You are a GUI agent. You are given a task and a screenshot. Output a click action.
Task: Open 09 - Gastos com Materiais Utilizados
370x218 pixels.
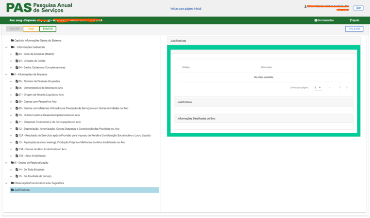73,109
